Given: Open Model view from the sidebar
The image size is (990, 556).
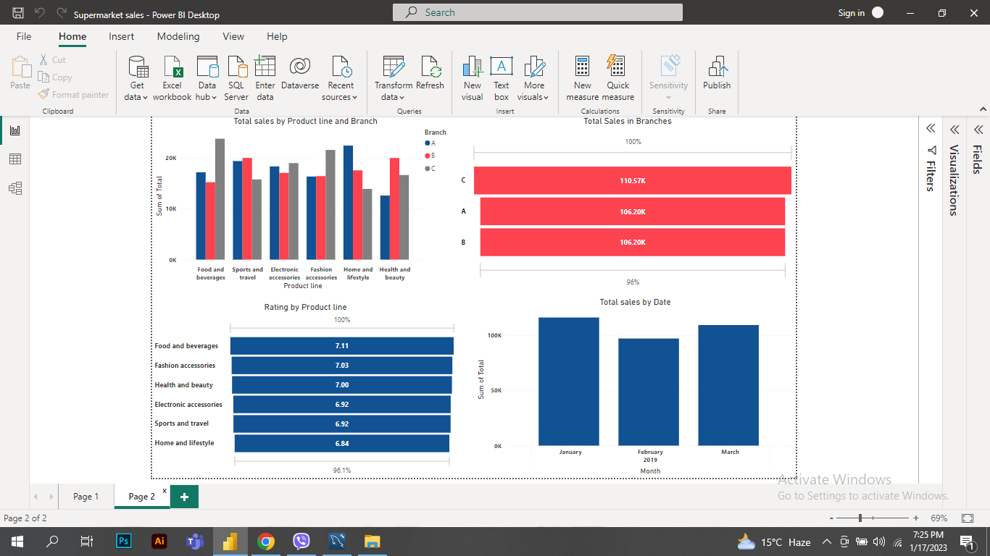Looking at the screenshot, I should point(15,188).
